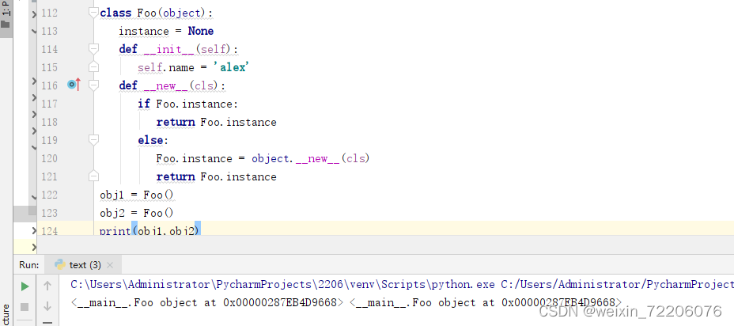Click the gray stop process button
The width and height of the screenshot is (734, 326).
pos(25,307)
